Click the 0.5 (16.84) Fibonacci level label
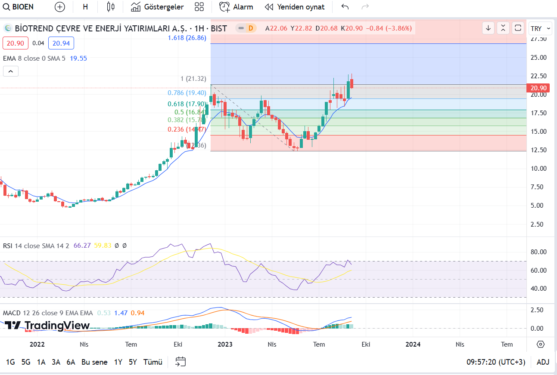The height and width of the screenshot is (375, 557). point(190,112)
